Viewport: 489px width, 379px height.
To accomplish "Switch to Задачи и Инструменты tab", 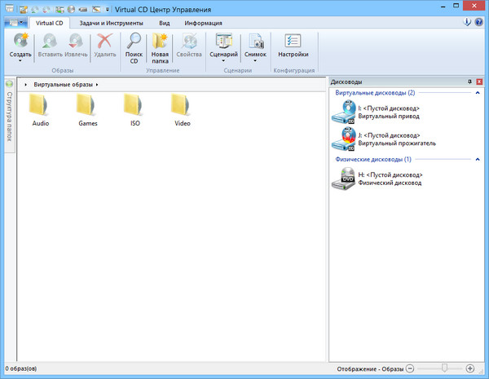I will tap(112, 24).
